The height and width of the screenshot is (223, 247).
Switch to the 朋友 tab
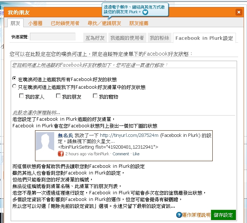(x=15, y=23)
